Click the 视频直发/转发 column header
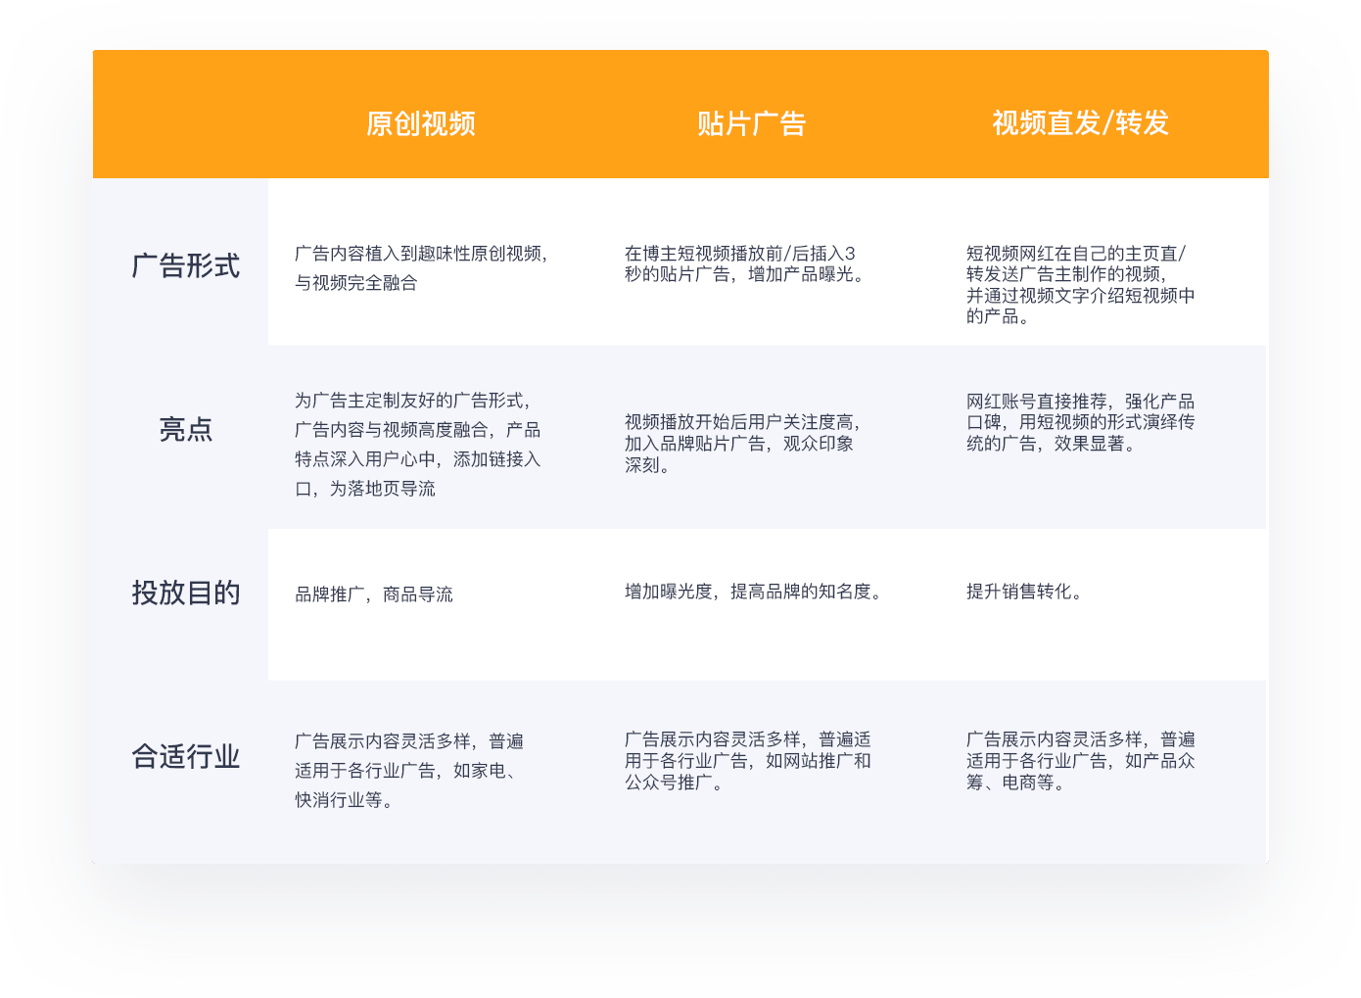This screenshot has width=1361, height=998. point(1080,123)
